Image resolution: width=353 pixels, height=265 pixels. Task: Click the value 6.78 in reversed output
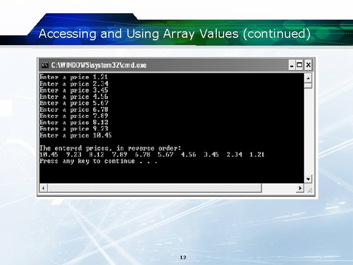coord(143,155)
